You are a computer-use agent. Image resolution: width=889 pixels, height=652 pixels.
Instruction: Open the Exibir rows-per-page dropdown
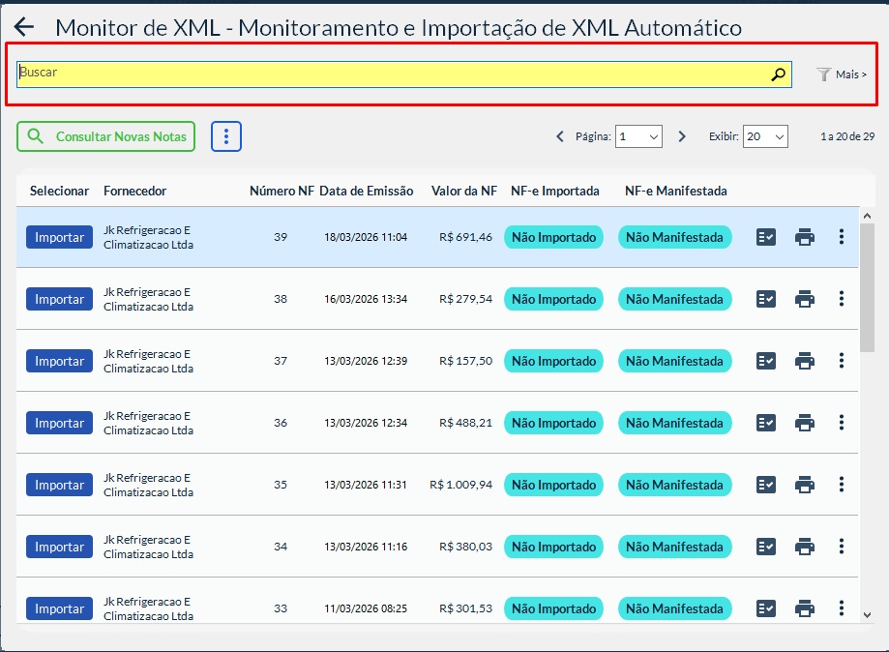point(765,136)
